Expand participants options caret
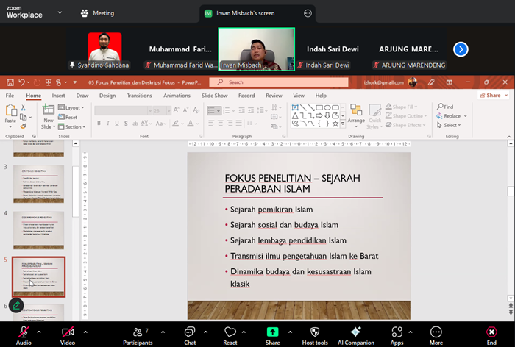Viewport: 515px width, 347px height. click(x=163, y=332)
